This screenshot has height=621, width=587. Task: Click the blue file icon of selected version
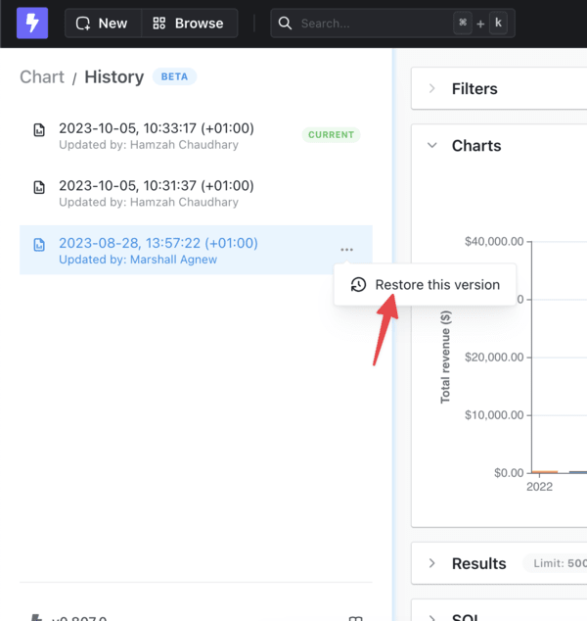(39, 245)
